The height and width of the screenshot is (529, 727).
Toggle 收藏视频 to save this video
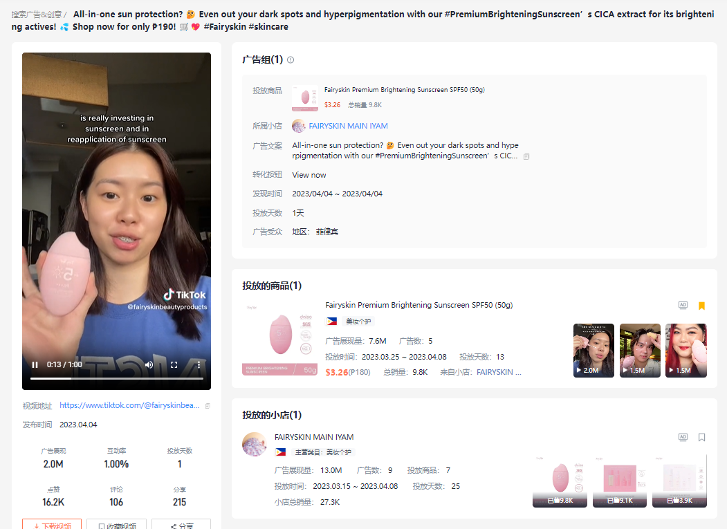click(116, 526)
